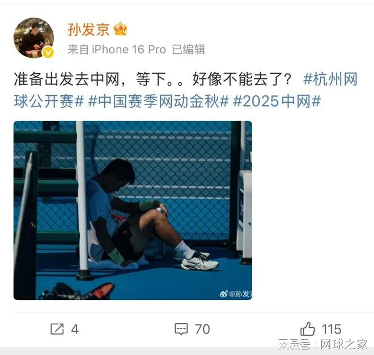Open the #中国赛季网动金秋# hashtag
374x355 pixels.
(x=158, y=101)
